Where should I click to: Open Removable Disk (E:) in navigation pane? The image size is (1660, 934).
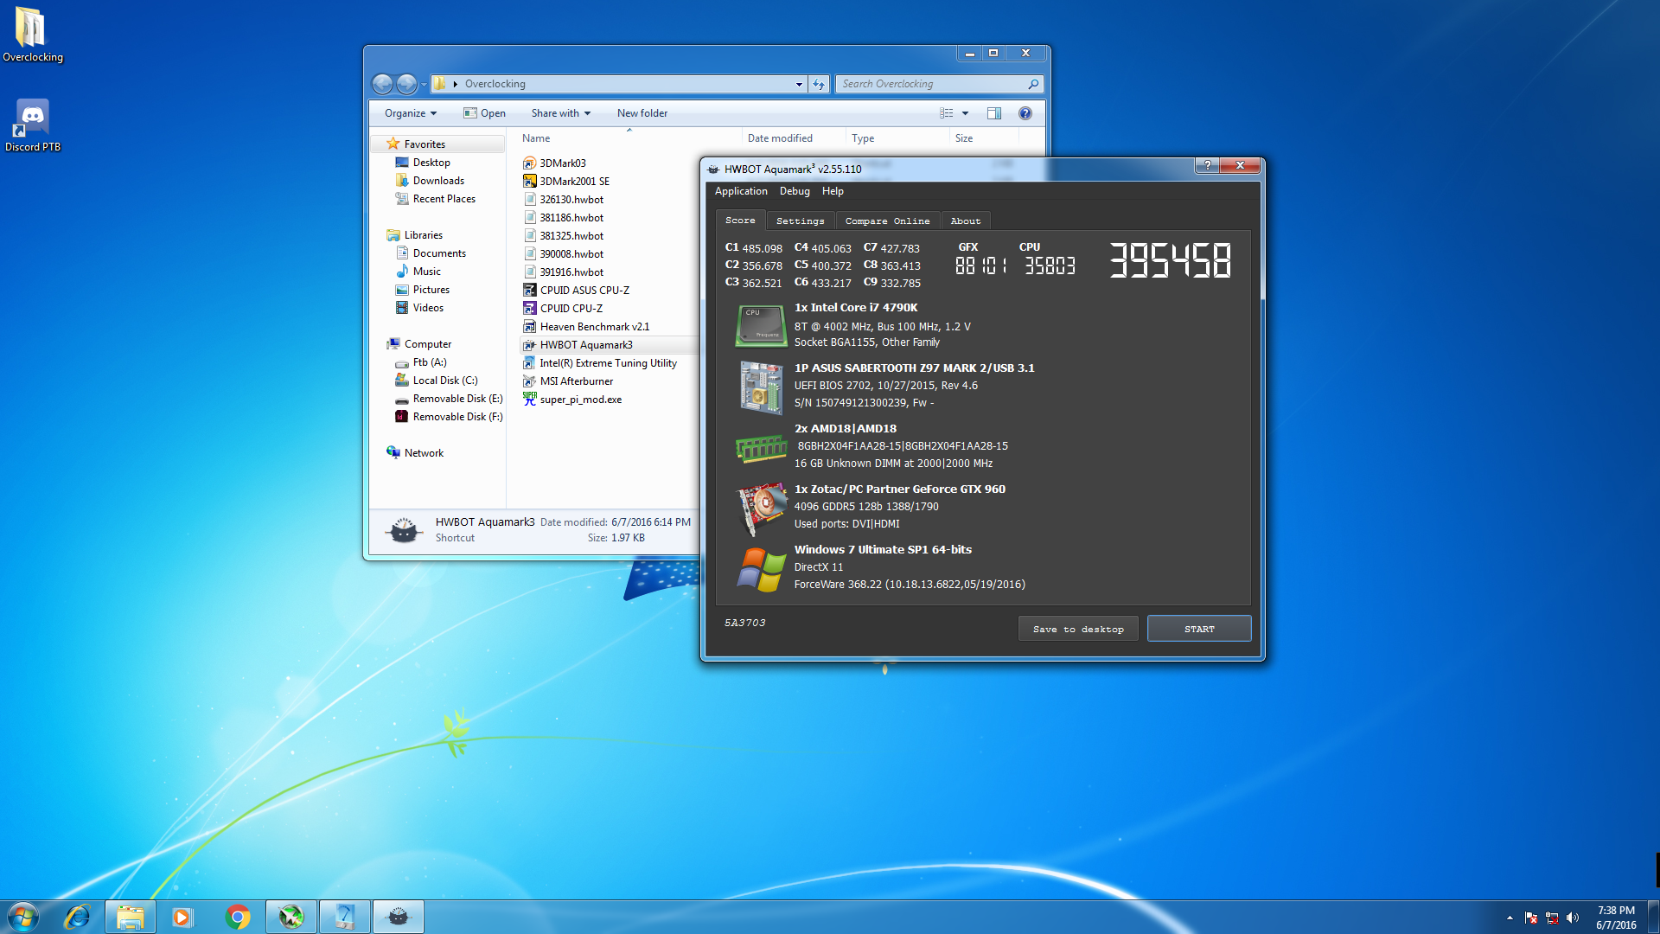[449, 399]
